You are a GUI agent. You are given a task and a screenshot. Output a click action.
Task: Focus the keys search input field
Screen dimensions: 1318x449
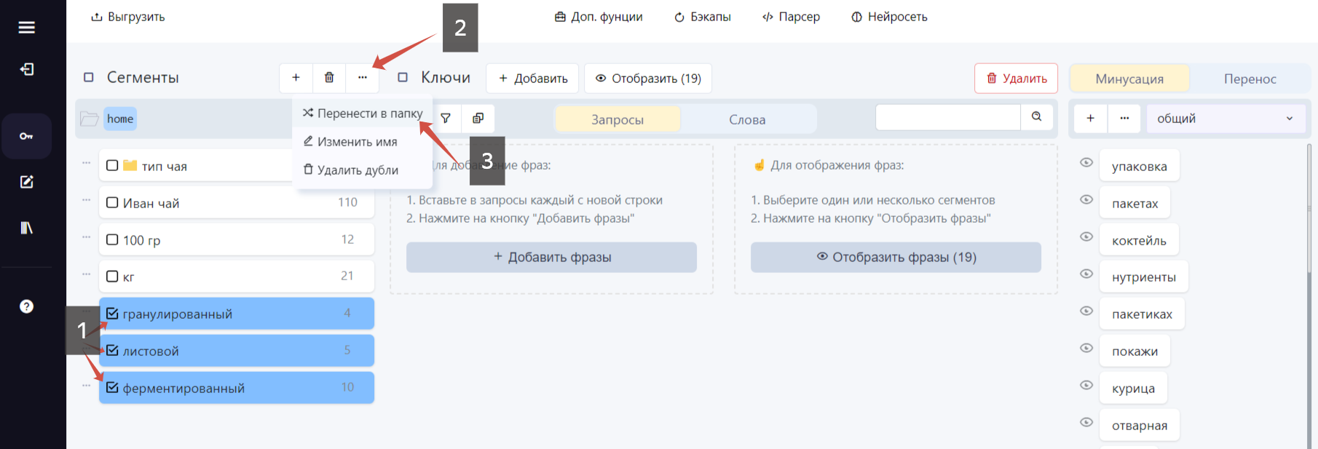[x=948, y=116]
